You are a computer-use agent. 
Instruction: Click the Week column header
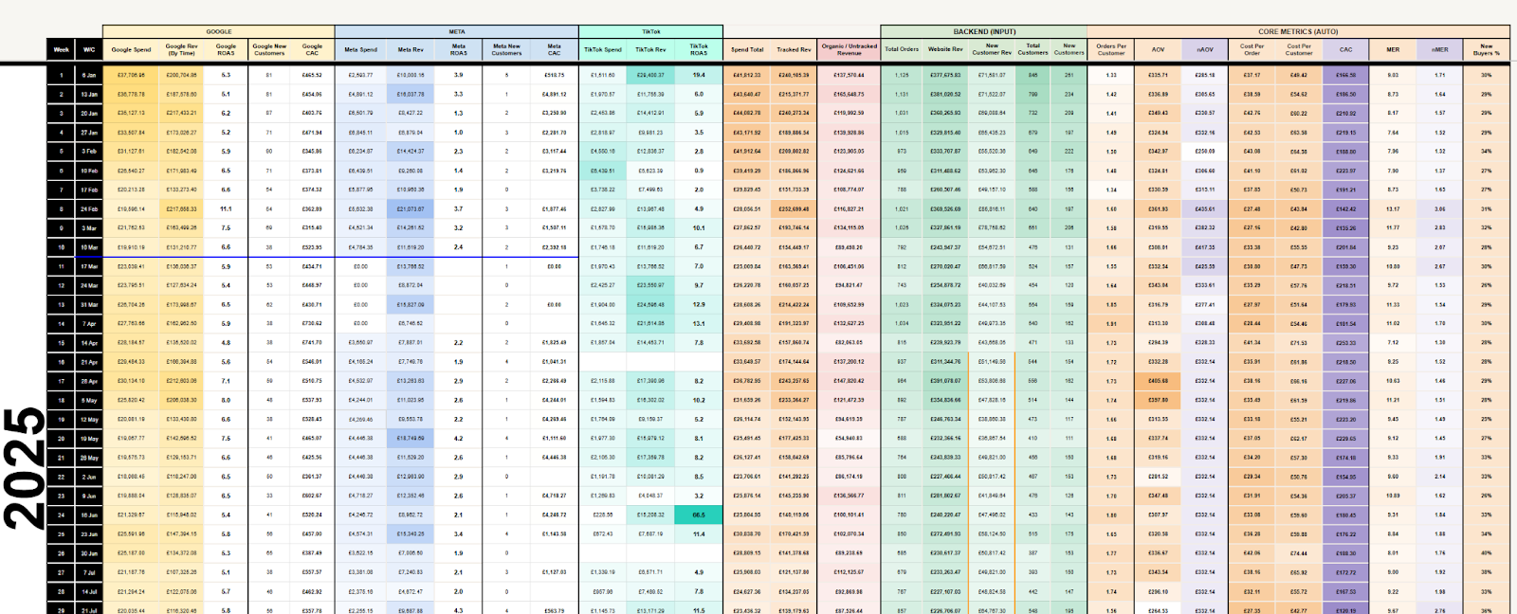click(61, 49)
